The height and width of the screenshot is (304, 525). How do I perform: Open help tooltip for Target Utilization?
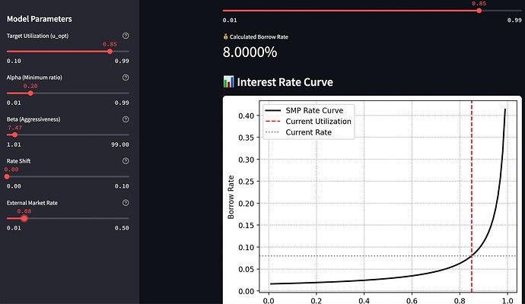[126, 36]
